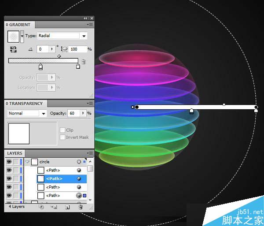Click the Layers scrollbar up arrow
Screen dimensions: 264x226
click(90, 161)
